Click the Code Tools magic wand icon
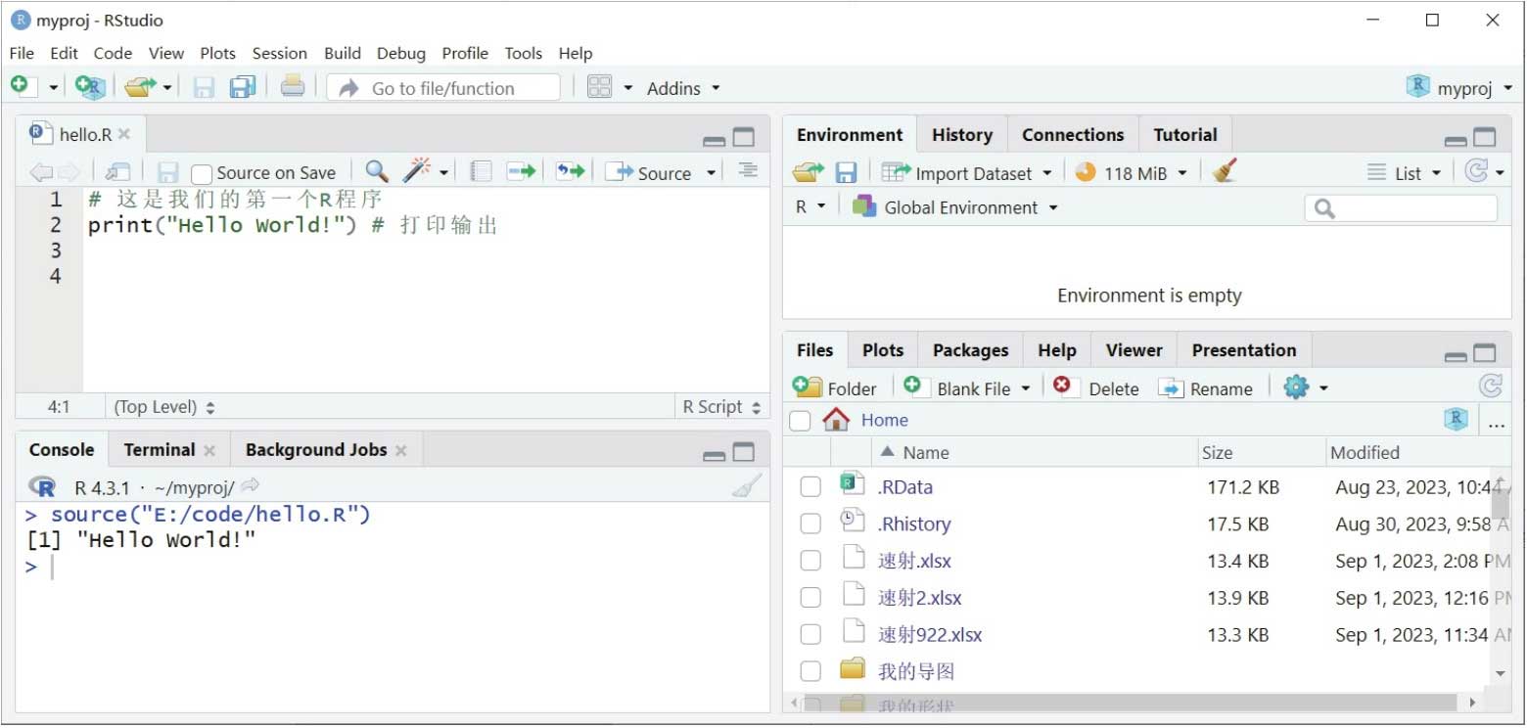1527x728 pixels. coord(417,171)
